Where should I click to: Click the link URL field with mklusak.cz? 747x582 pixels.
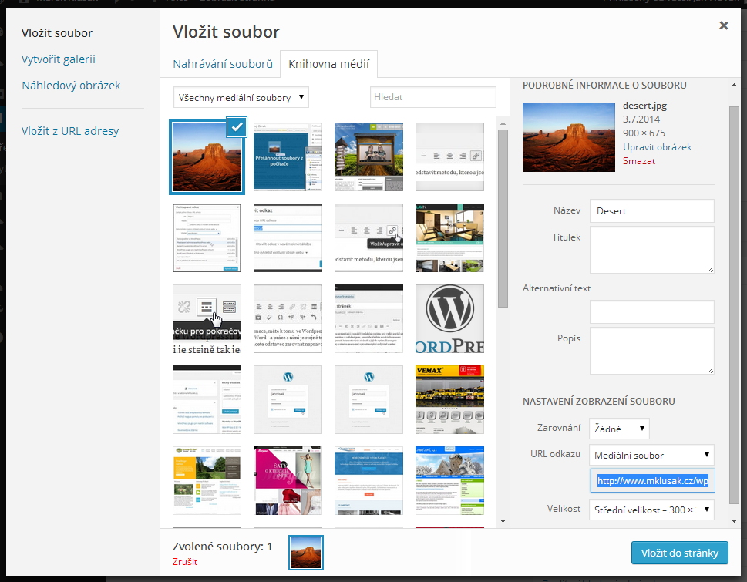[653, 481]
